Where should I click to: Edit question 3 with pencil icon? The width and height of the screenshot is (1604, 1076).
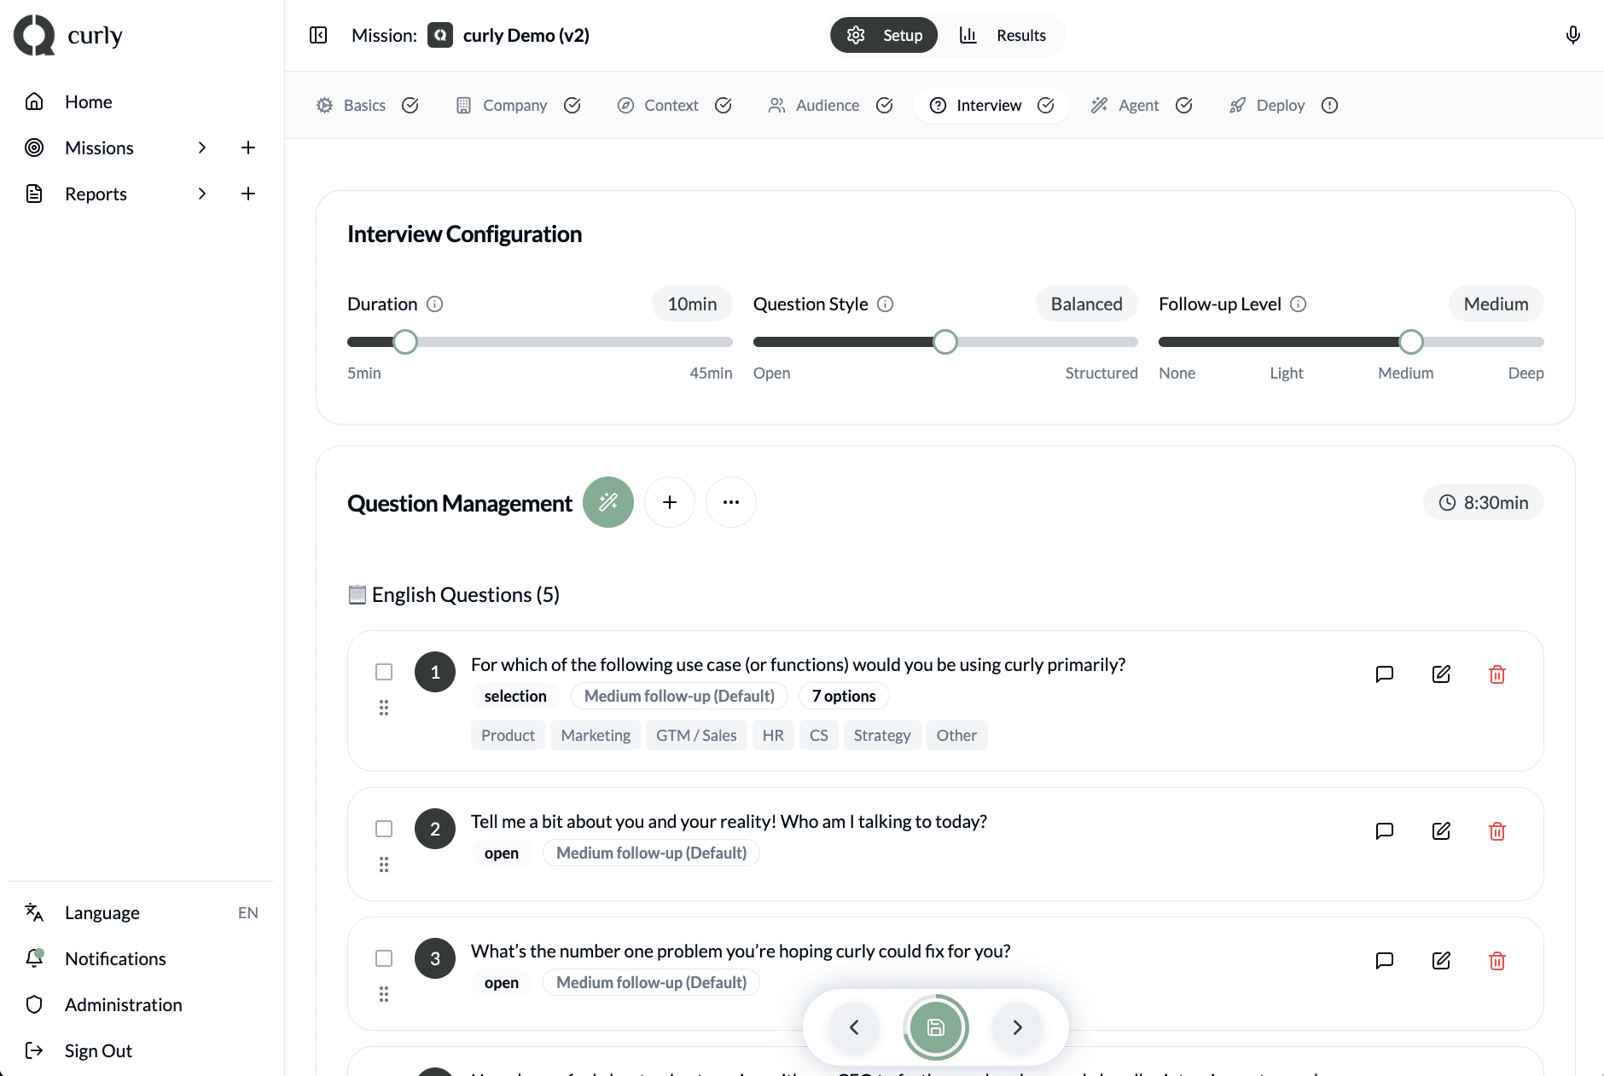tap(1441, 961)
